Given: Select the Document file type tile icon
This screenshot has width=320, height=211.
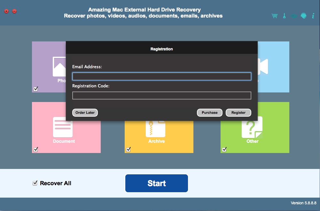Looking at the screenshot, I should 63,127.
